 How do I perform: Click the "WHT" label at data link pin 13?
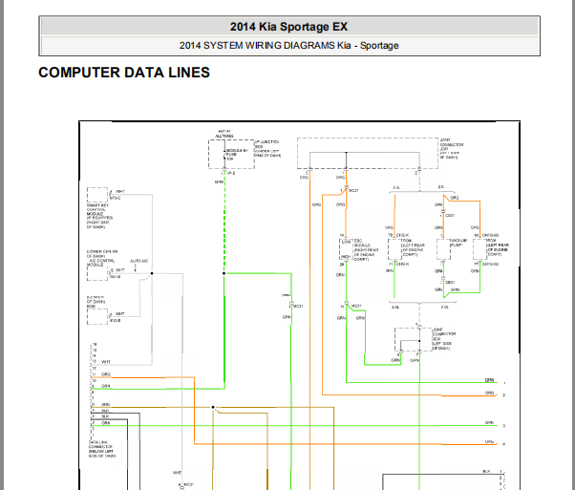coord(106,362)
